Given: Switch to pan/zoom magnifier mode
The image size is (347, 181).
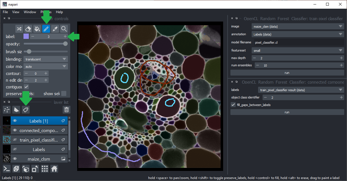Looking at the screenshot, I should pyautogui.click(x=64, y=29).
